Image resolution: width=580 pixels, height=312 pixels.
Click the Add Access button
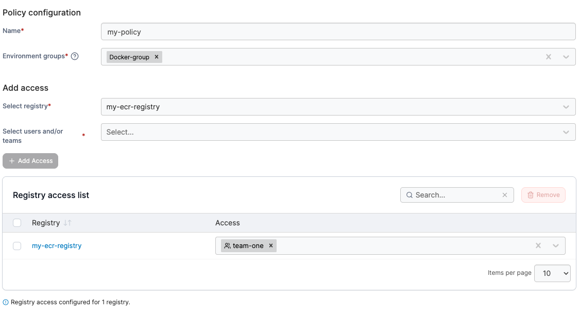pyautogui.click(x=30, y=161)
